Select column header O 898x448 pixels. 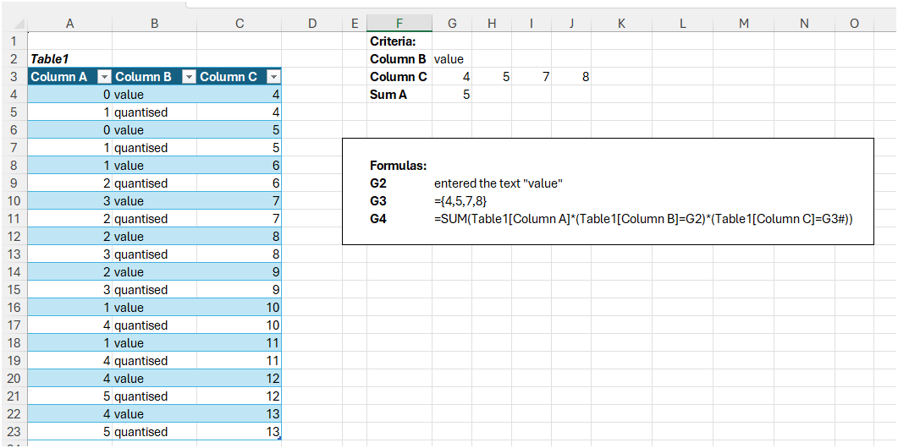point(855,23)
